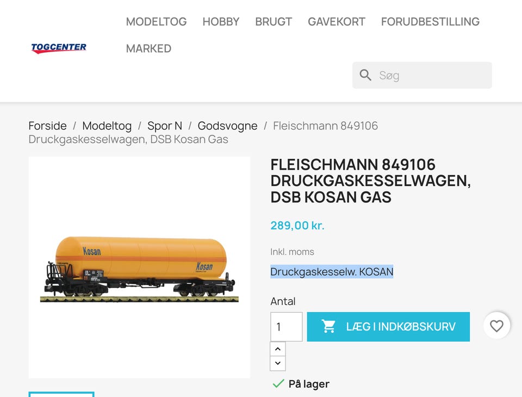This screenshot has height=397, width=522.
Task: Open the Modeltog menu
Action: [x=156, y=22]
